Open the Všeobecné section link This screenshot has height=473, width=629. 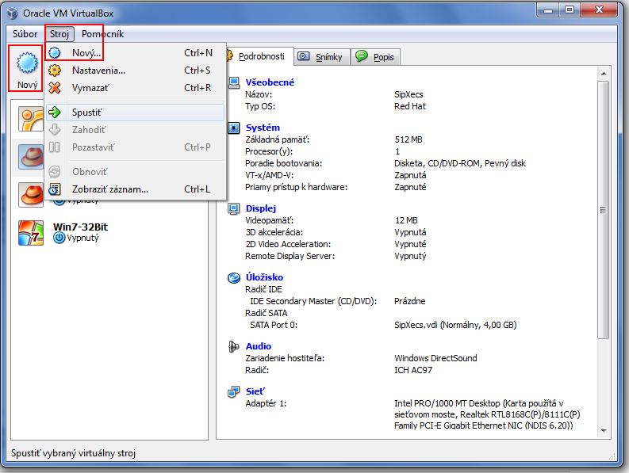tap(270, 82)
